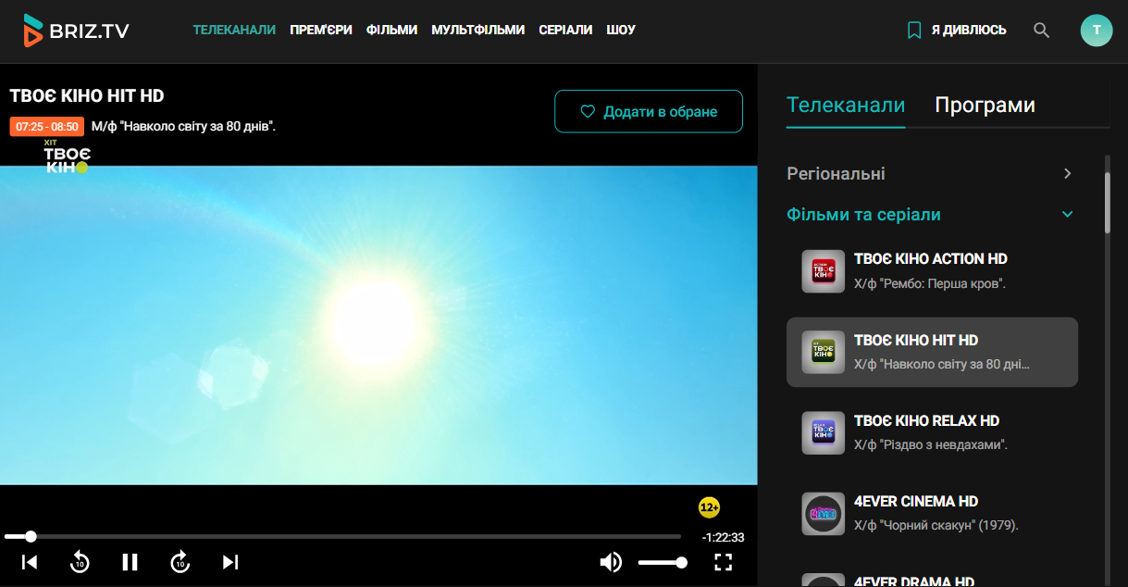Click the BRIZ.TV logo
The height and width of the screenshot is (587, 1128).
[76, 31]
